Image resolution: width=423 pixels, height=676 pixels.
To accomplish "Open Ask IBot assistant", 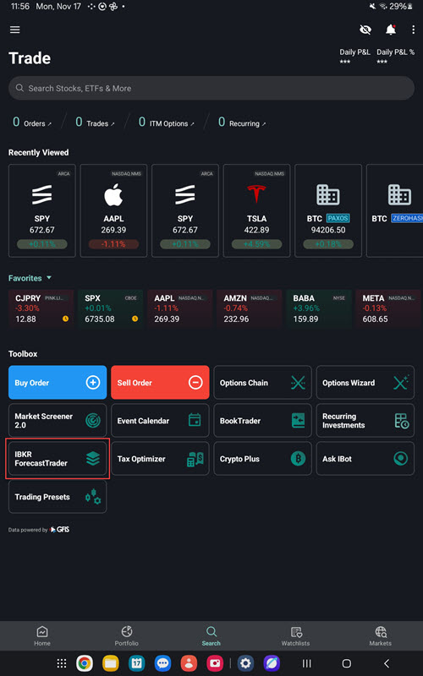I will pyautogui.click(x=365, y=459).
